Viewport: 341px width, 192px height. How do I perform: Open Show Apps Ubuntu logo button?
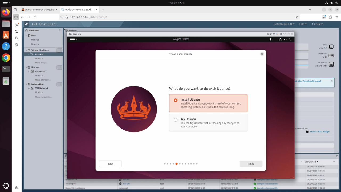pyautogui.click(x=6, y=186)
